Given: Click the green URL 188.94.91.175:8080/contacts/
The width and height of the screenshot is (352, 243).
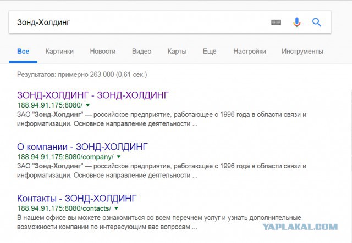Looking at the screenshot, I should coord(64,208).
